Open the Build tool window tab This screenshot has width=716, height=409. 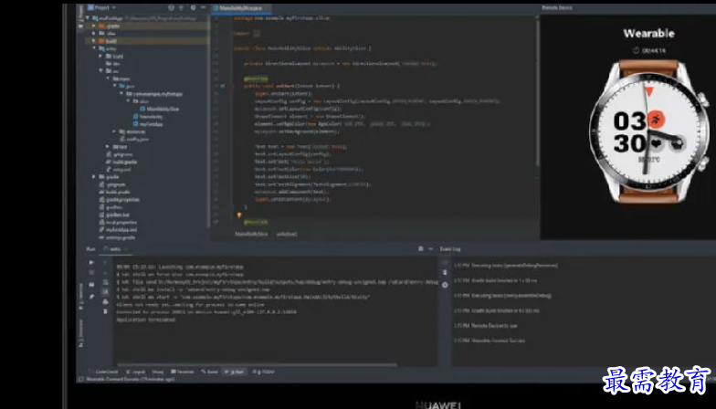pyautogui.click(x=212, y=372)
